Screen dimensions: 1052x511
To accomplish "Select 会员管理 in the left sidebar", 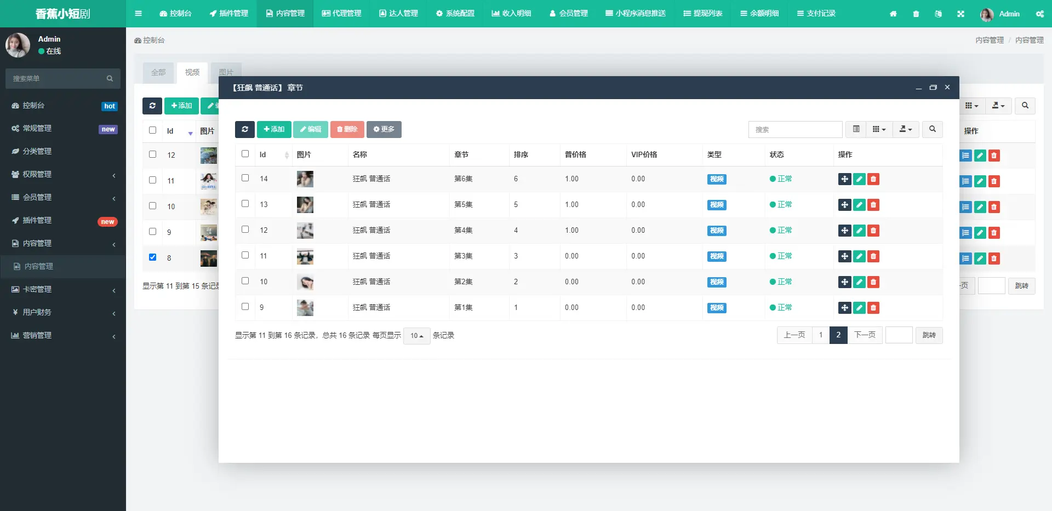I will 37,197.
